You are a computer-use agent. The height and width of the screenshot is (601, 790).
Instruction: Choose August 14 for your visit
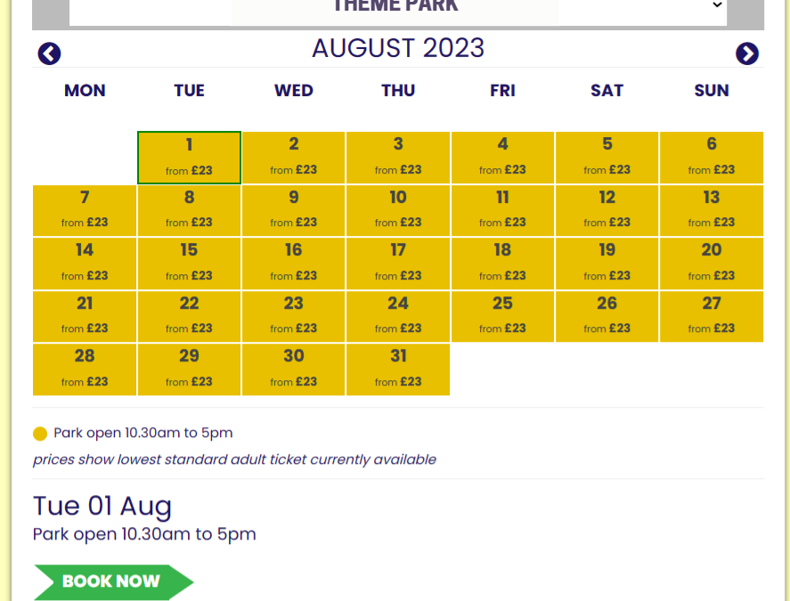tap(85, 264)
